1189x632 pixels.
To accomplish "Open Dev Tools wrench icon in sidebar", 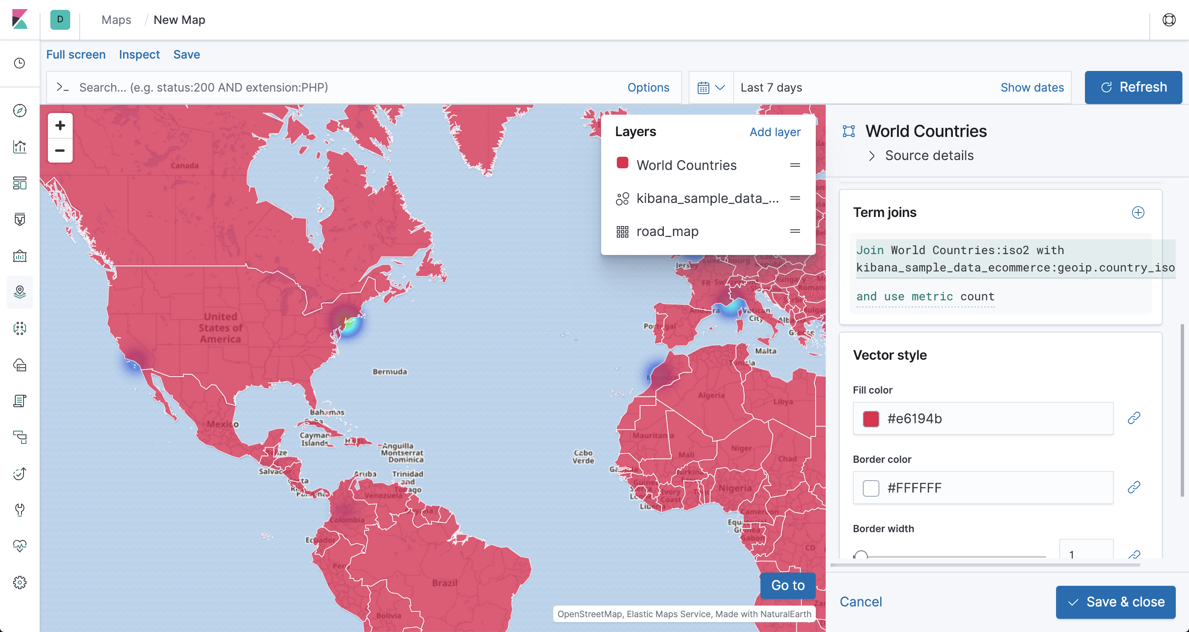I will pos(19,510).
